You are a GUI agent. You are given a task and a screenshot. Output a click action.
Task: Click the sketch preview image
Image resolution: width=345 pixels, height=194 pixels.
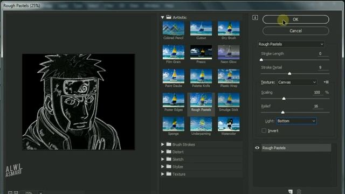pyautogui.click(x=79, y=102)
